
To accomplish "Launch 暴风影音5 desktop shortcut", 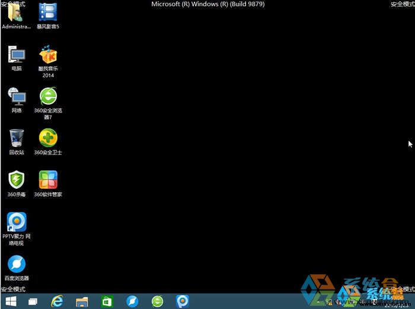I will [48, 16].
